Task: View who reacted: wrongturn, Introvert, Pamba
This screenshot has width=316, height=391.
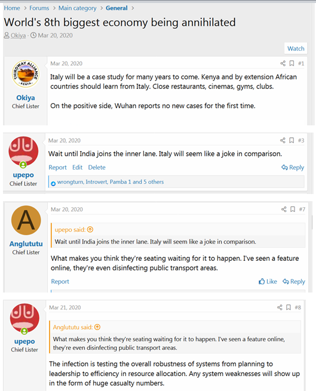Action: 111,182
